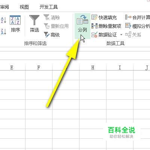Click the 关系 relationships button
The height and width of the screenshot is (150, 150).
(x=133, y=34)
